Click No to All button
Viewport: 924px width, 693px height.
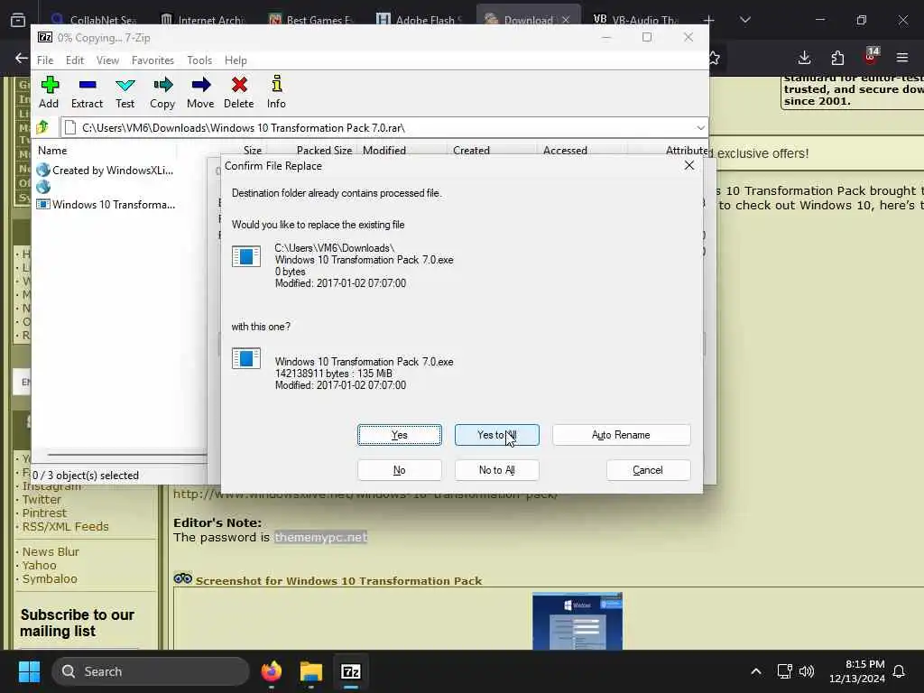click(497, 470)
